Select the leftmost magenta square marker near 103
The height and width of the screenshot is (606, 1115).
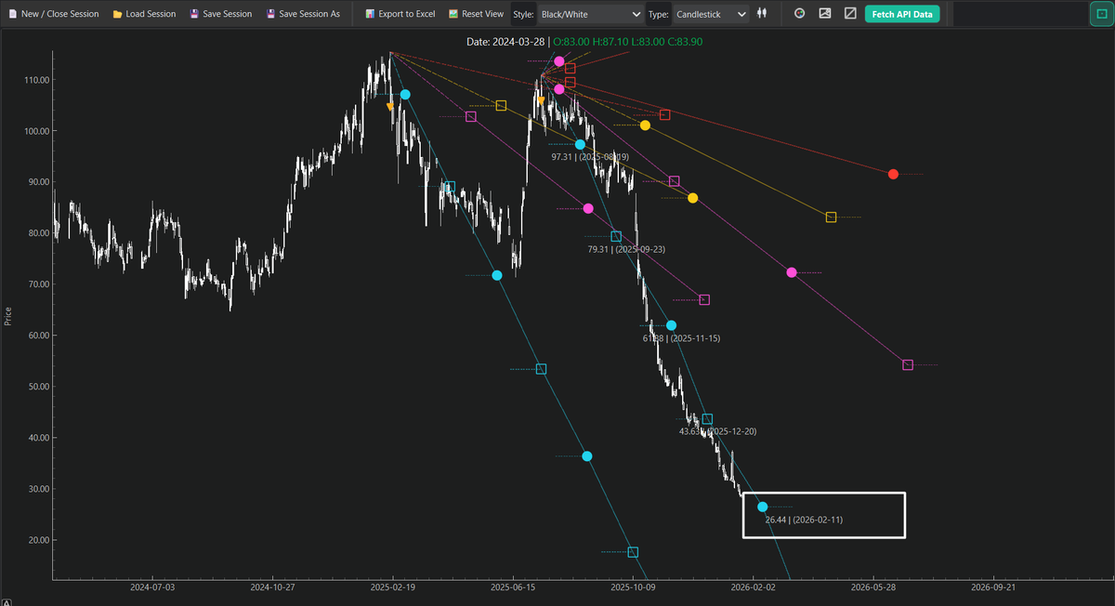[x=470, y=116]
